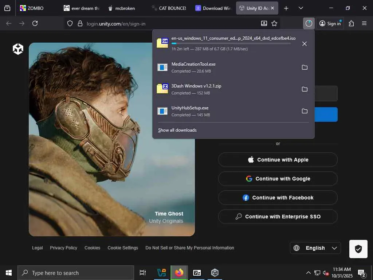Show site security padlock info
Viewport: 373px width, 280px height.
point(80,23)
